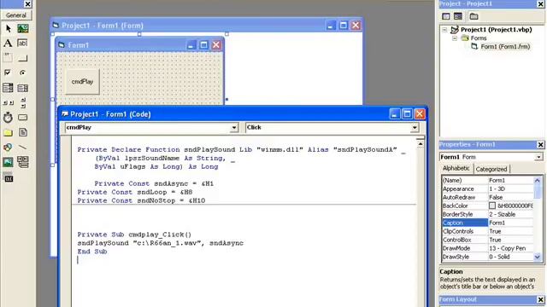Switch to the Alphabetic properties tab
Screen dimensions: 547x307
click(x=456, y=169)
